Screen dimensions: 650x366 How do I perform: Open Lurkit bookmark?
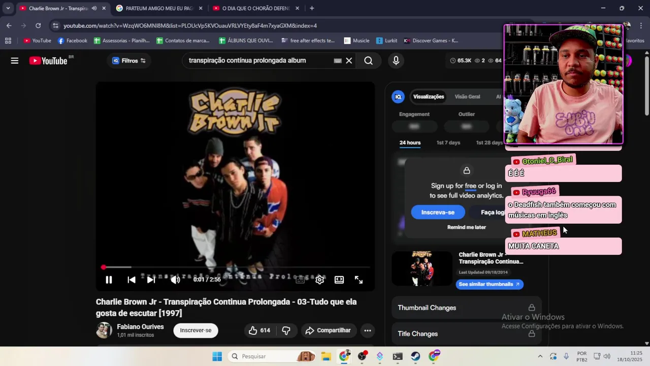coord(387,41)
